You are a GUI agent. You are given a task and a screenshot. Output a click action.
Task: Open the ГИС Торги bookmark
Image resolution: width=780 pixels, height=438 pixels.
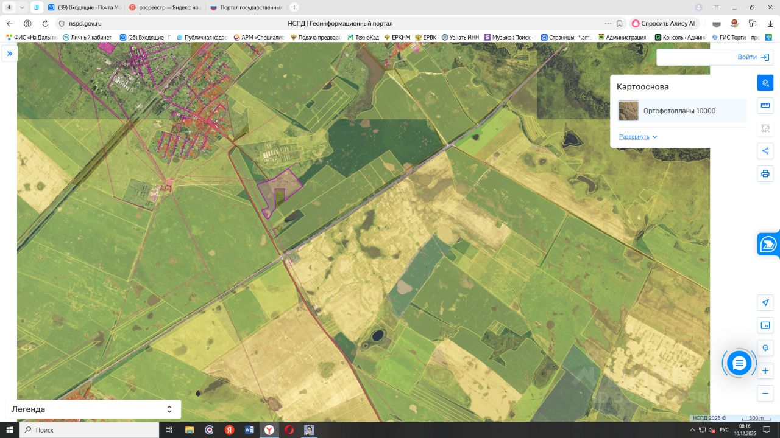pyautogui.click(x=736, y=37)
